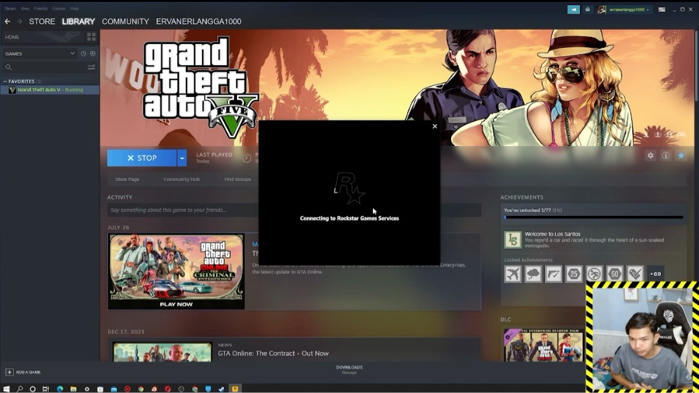Open the View menu
Screen dimensions: 699x393
pos(25,8)
